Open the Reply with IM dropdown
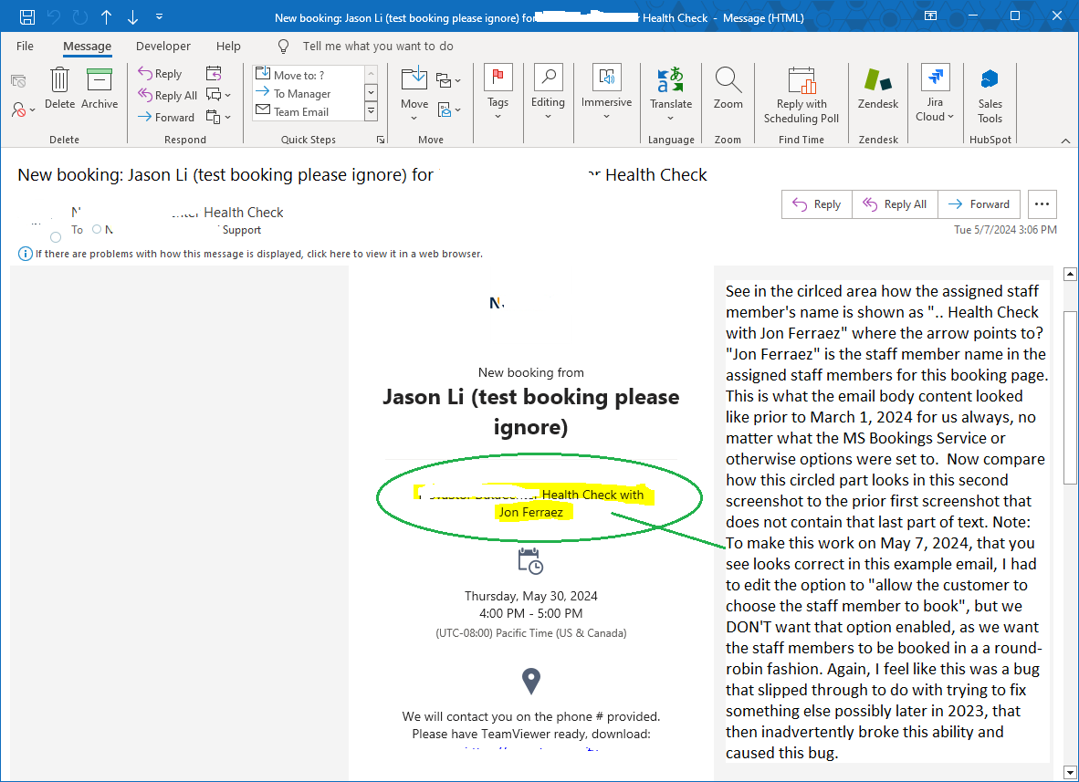Viewport: 1079px width, 782px height. pyautogui.click(x=219, y=95)
